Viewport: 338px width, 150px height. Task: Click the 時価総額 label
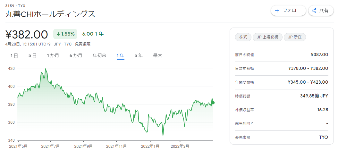point(243,96)
